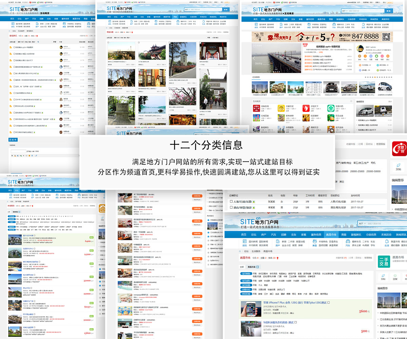Open the iPhone7 Plus listing thumbnail
The height and width of the screenshot is (339, 407).
(251, 309)
